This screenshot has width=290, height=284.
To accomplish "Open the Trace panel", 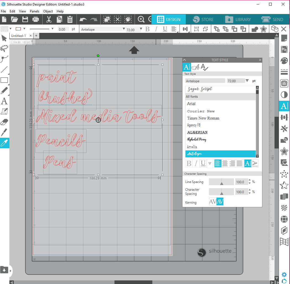I will (284, 83).
